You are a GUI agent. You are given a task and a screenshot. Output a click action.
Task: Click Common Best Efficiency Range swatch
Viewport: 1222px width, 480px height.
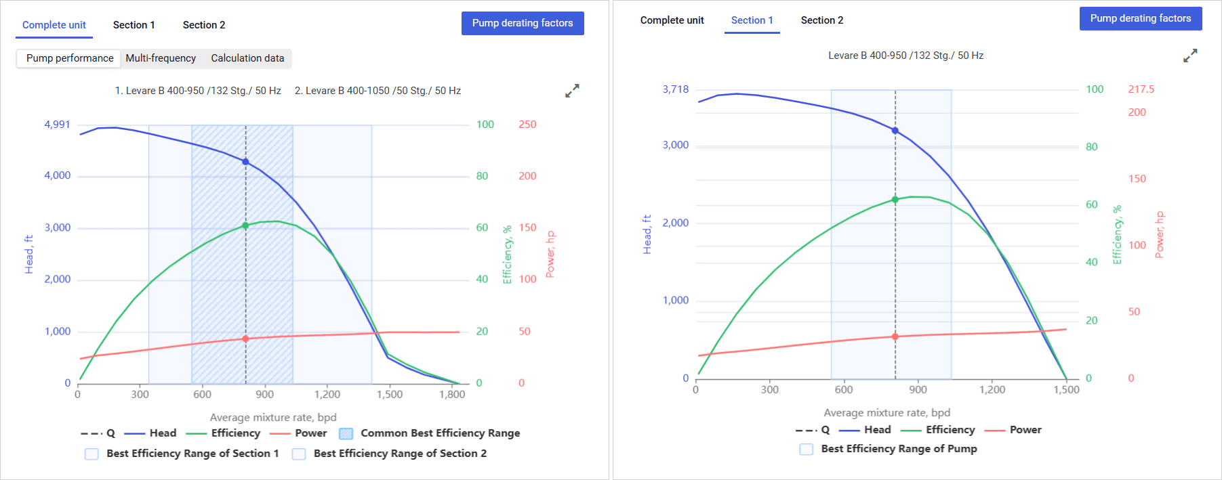[x=346, y=433]
